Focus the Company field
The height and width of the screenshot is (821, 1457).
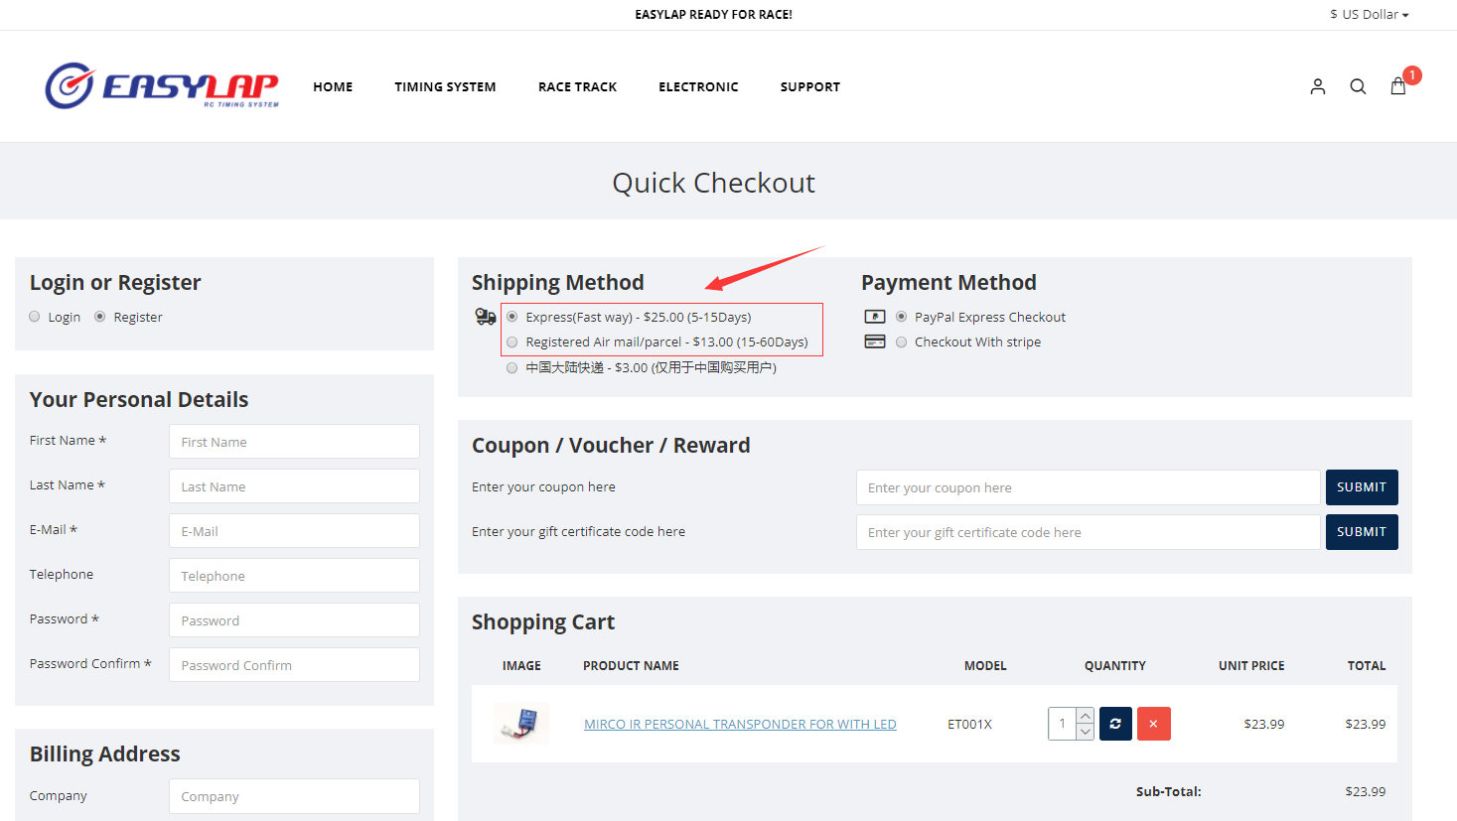294,796
